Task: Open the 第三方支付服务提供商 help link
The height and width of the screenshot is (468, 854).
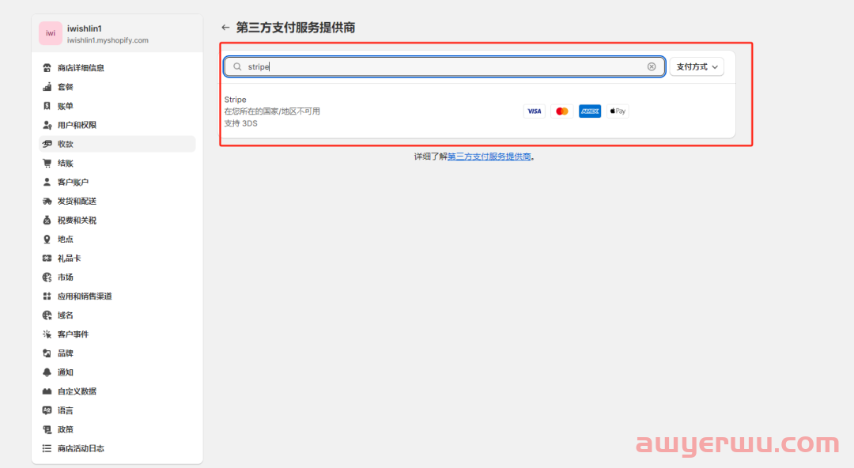Action: pyautogui.click(x=489, y=157)
